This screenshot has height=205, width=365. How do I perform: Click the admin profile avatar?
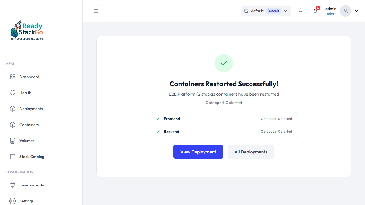pyautogui.click(x=346, y=11)
